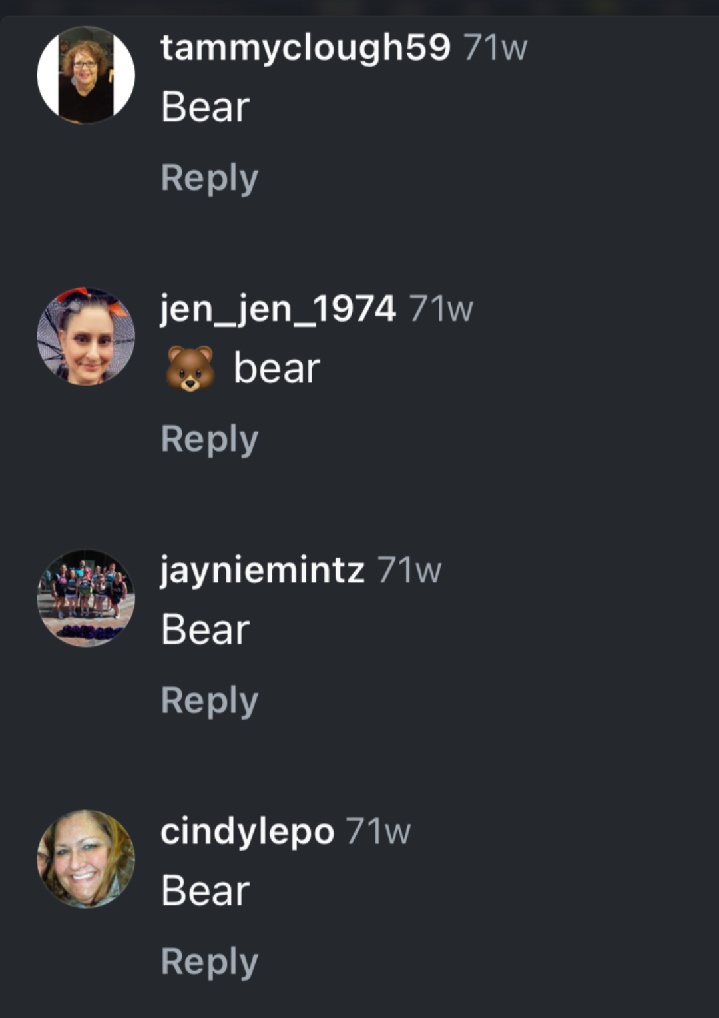Reply to tammyclough59's Bear comment

pos(210,178)
